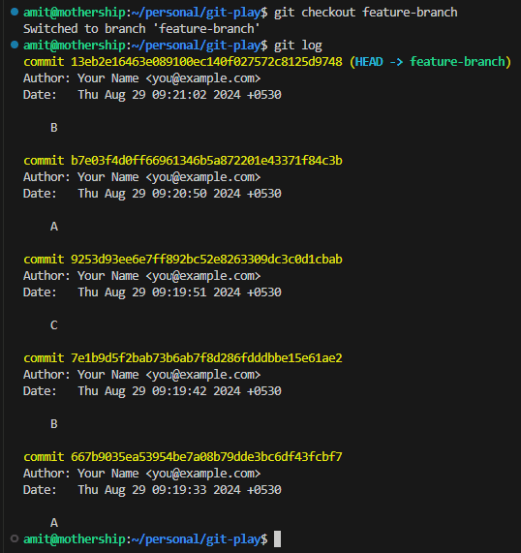Click date 'Thu Aug 29 09:20:50 2024 +0530'
This screenshot has width=521, height=553.
(x=179, y=194)
